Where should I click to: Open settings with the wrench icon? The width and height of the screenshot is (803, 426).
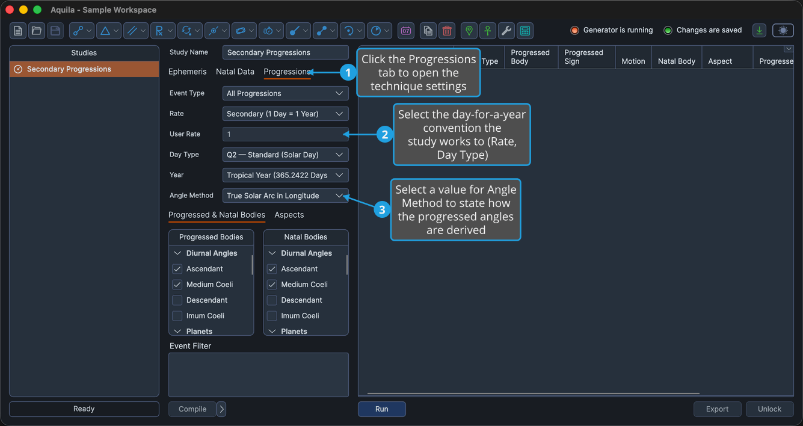point(506,31)
